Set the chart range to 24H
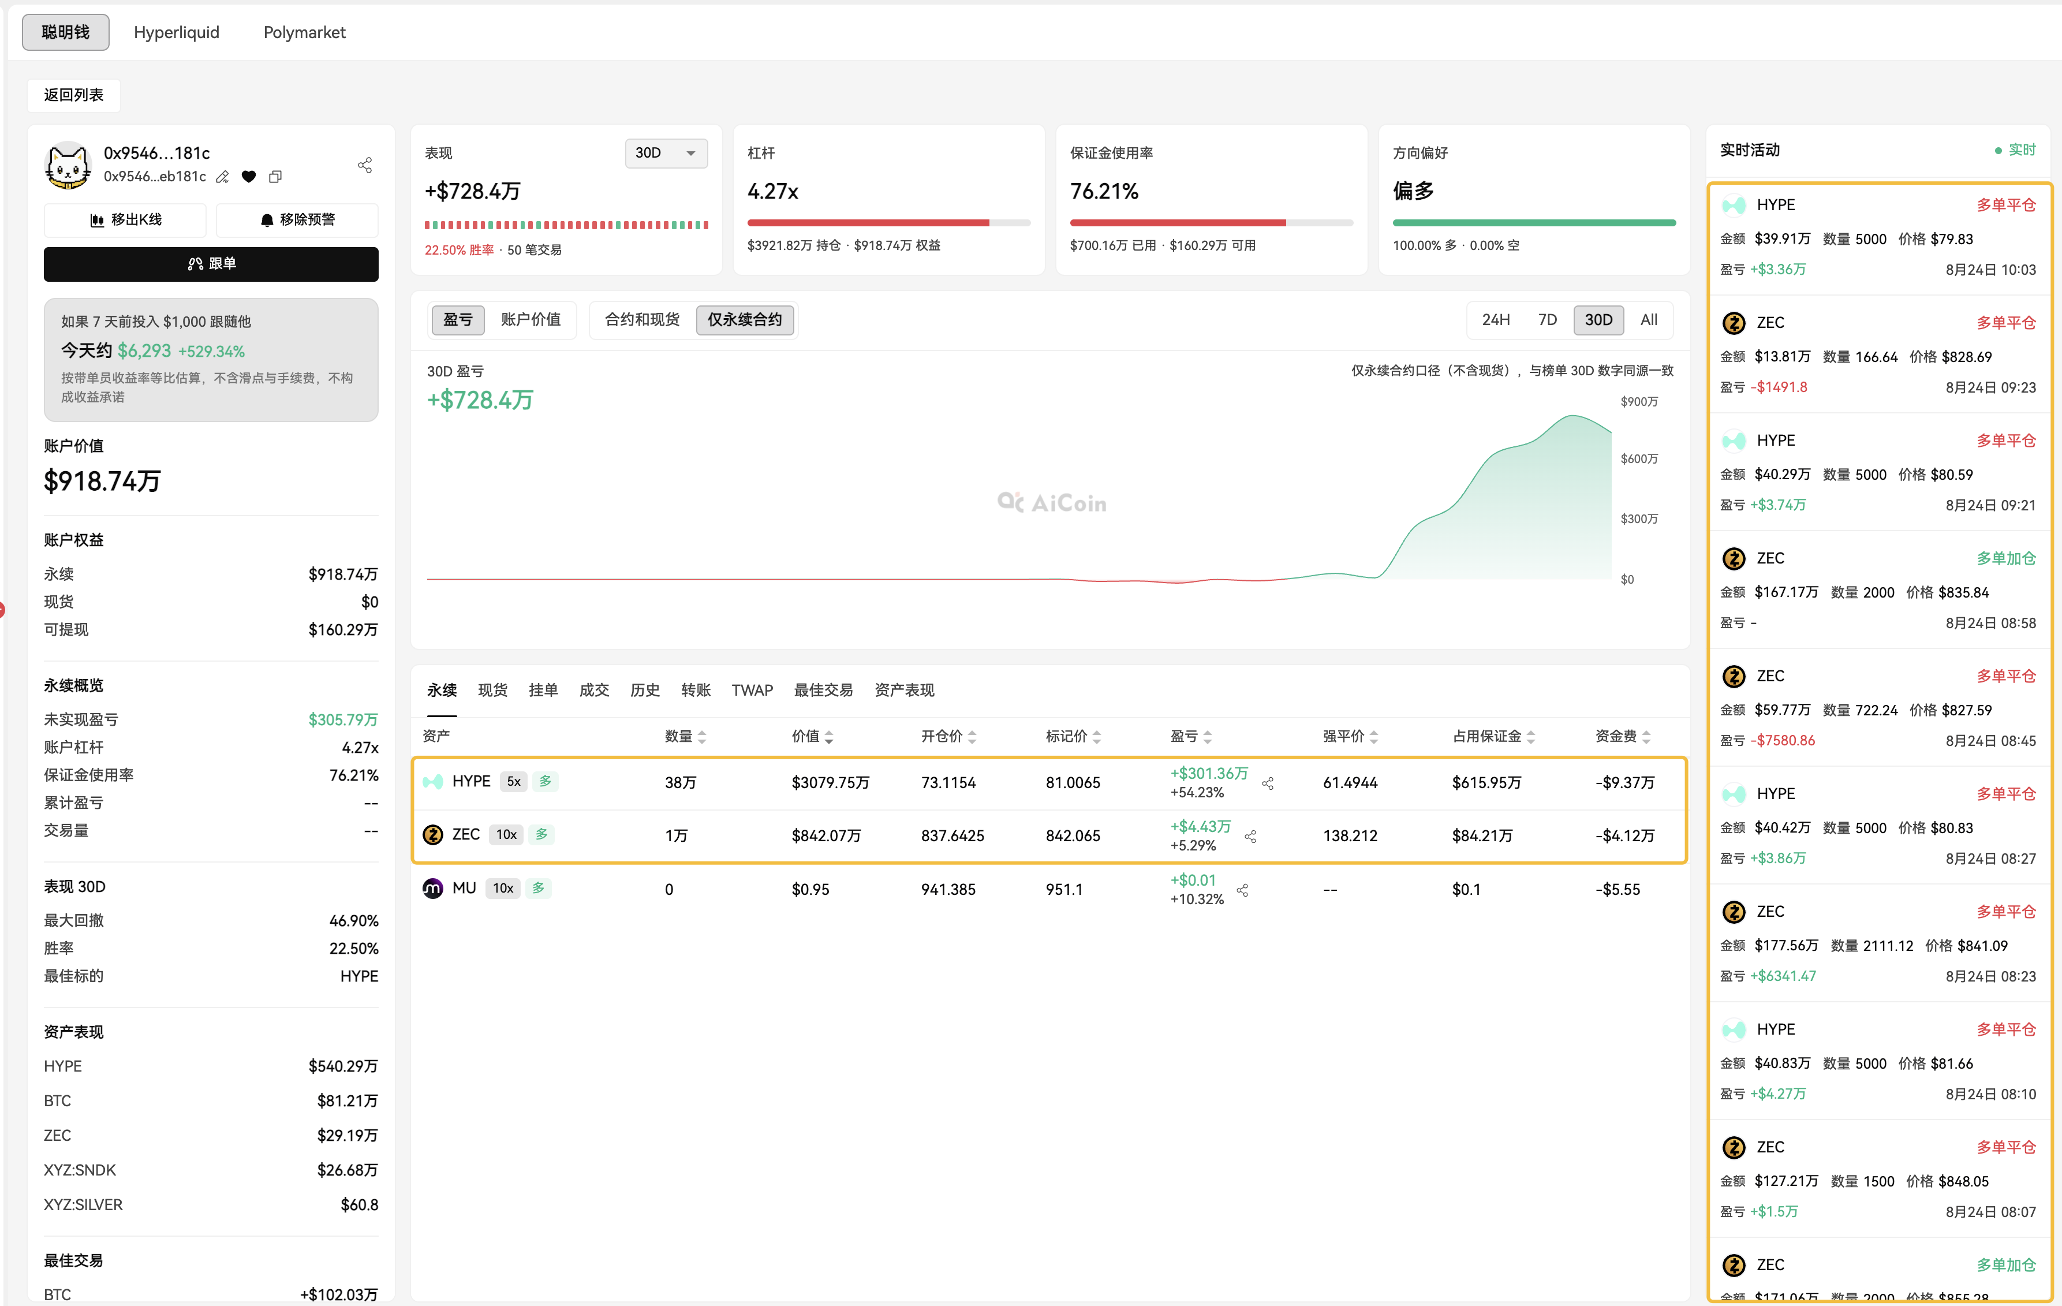The height and width of the screenshot is (1306, 2062). point(1496,319)
